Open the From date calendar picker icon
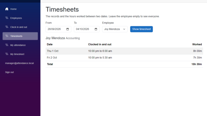The width and height of the screenshot is (207, 116). point(68,29)
